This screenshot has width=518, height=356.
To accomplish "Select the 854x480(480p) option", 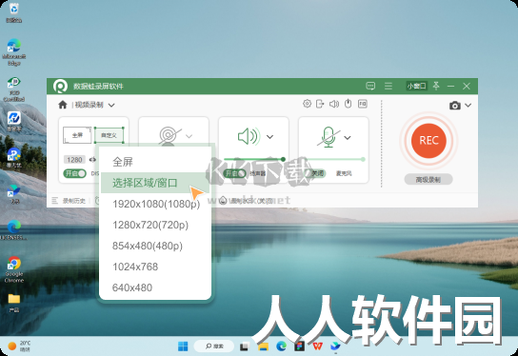I will (x=155, y=246).
